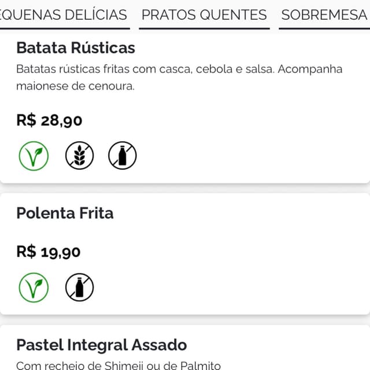This screenshot has width=370, height=370.
Task: Click the R$ 28,90 price
Action: click(49, 121)
